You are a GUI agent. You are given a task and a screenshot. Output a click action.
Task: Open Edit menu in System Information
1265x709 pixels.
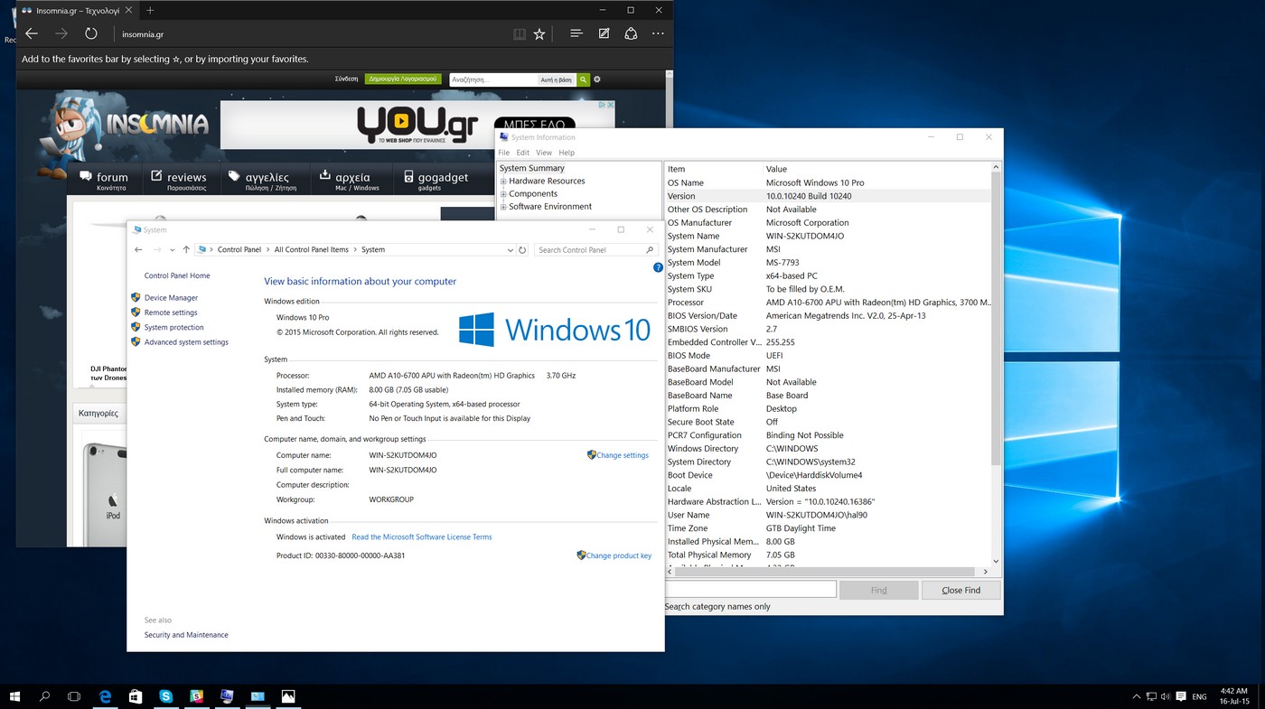(x=522, y=153)
